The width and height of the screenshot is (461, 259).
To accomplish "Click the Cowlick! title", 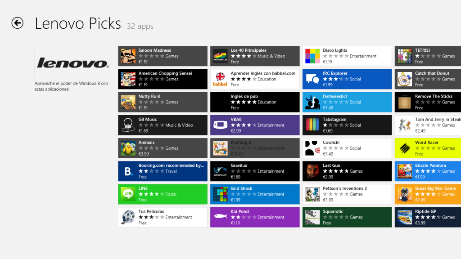I will tap(331, 143).
